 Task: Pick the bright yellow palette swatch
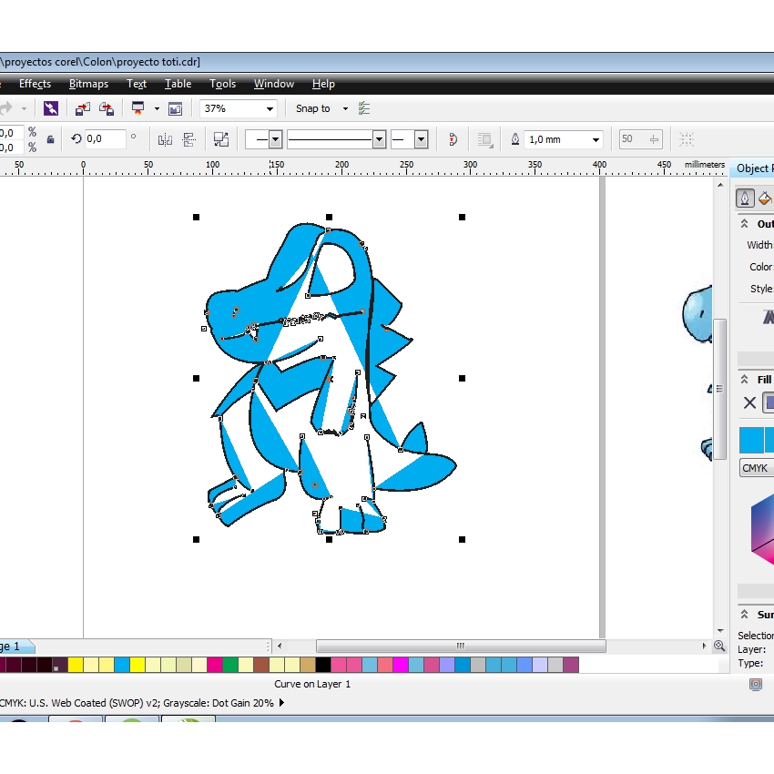(137, 665)
